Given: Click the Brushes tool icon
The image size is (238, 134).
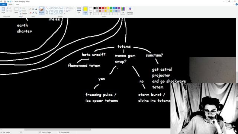Looking at the screenshot, I should click(42, 9).
